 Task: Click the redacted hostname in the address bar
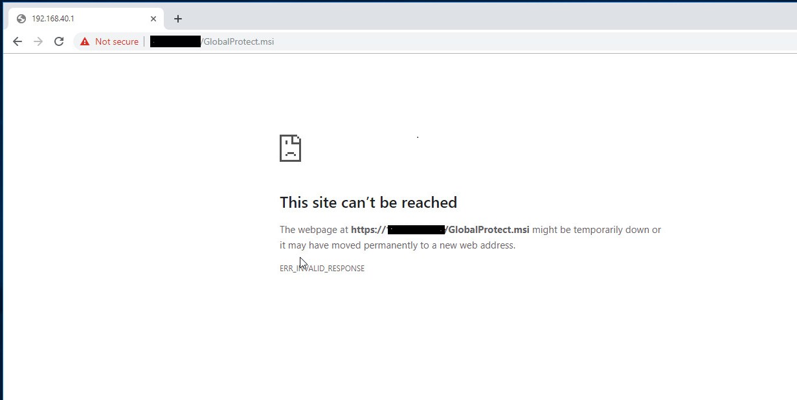point(175,41)
